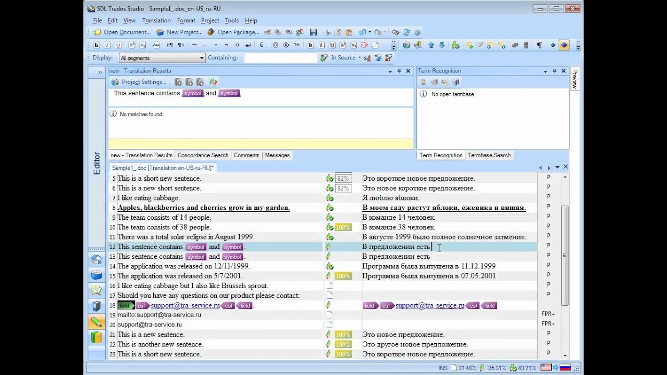This screenshot has height=375, width=667.
Task: Open the undo history dropdown arrow
Action: pyautogui.click(x=370, y=32)
